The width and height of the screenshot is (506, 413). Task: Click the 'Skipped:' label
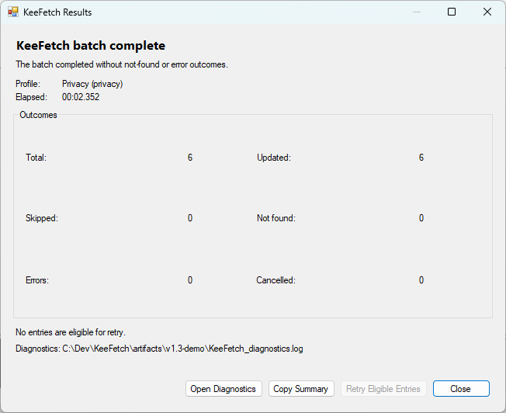pyautogui.click(x=42, y=218)
